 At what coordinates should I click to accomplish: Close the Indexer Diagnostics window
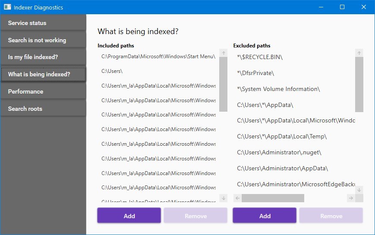[x=363, y=7]
